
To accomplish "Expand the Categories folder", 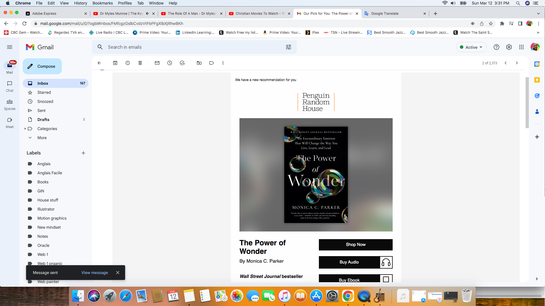I will (x=25, y=129).
